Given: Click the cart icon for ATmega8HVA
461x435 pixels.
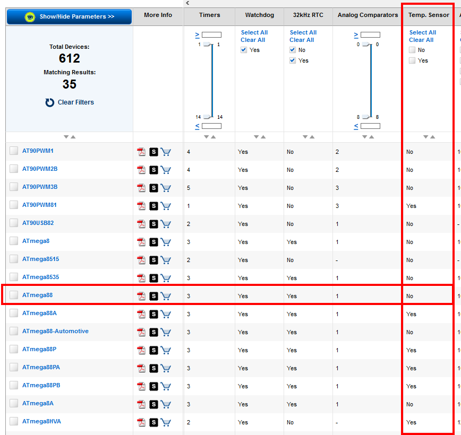Looking at the screenshot, I should point(166,422).
